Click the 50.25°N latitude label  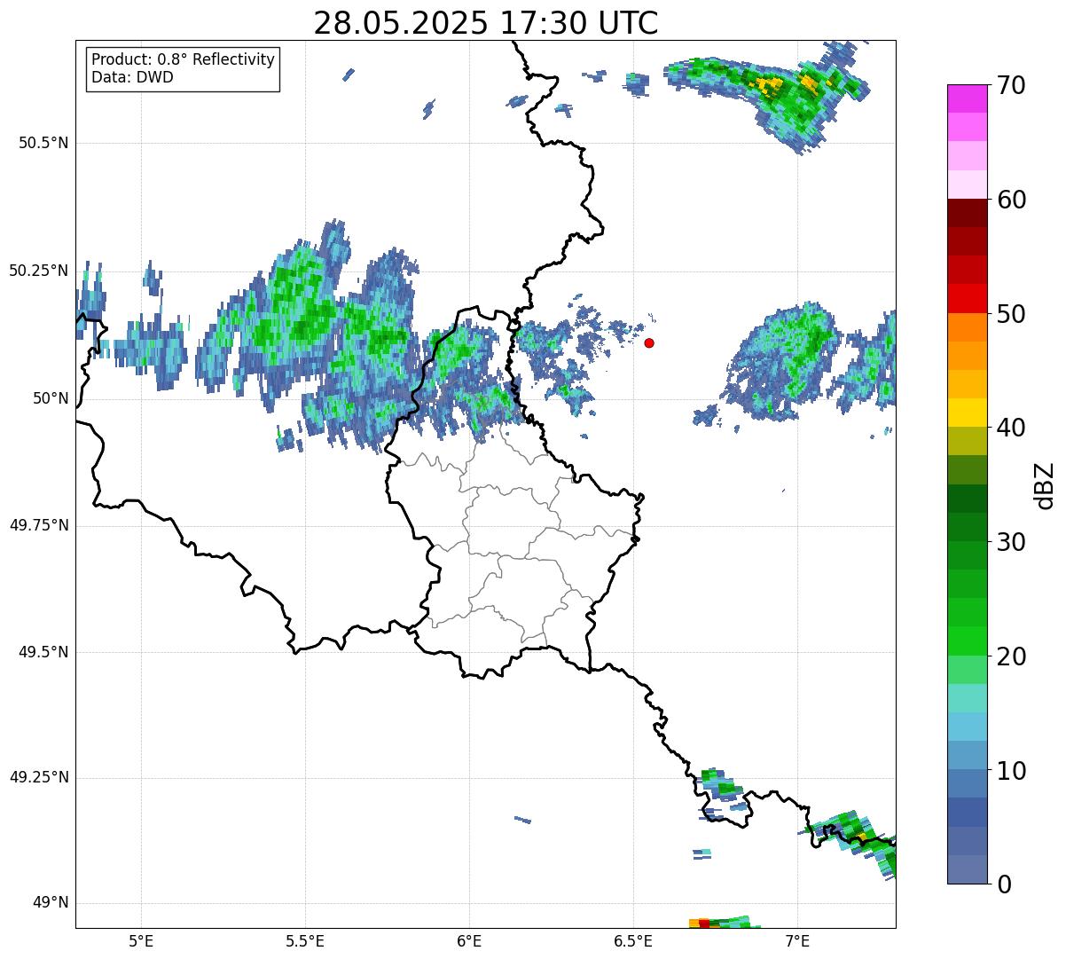click(x=39, y=271)
